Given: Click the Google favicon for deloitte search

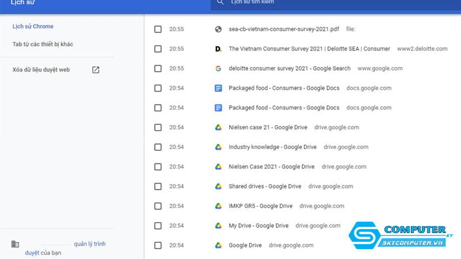Looking at the screenshot, I should pyautogui.click(x=218, y=68).
